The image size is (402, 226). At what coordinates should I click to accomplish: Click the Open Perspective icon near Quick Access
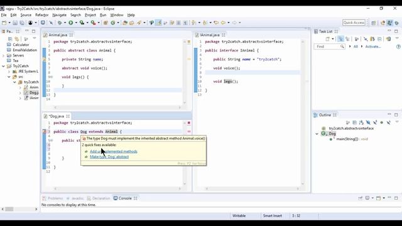(374, 23)
